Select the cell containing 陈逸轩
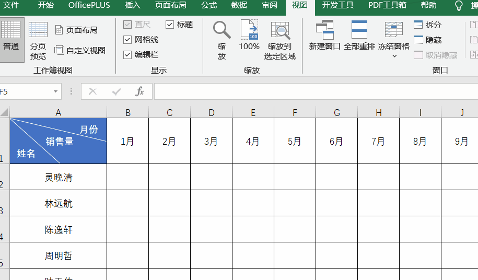Screen dimensions: 478x280 click(x=58, y=229)
